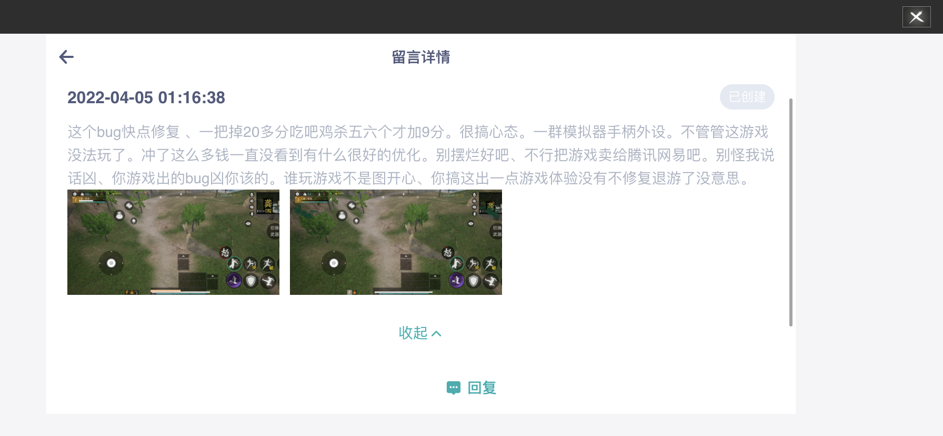Click the reply speech bubble icon
Screen dimensions: 943x436
(454, 388)
